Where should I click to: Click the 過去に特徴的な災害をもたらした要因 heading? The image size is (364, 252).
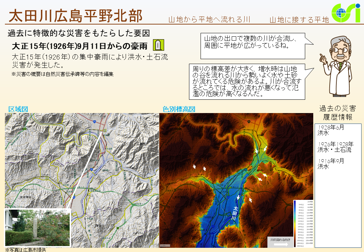click(79, 33)
